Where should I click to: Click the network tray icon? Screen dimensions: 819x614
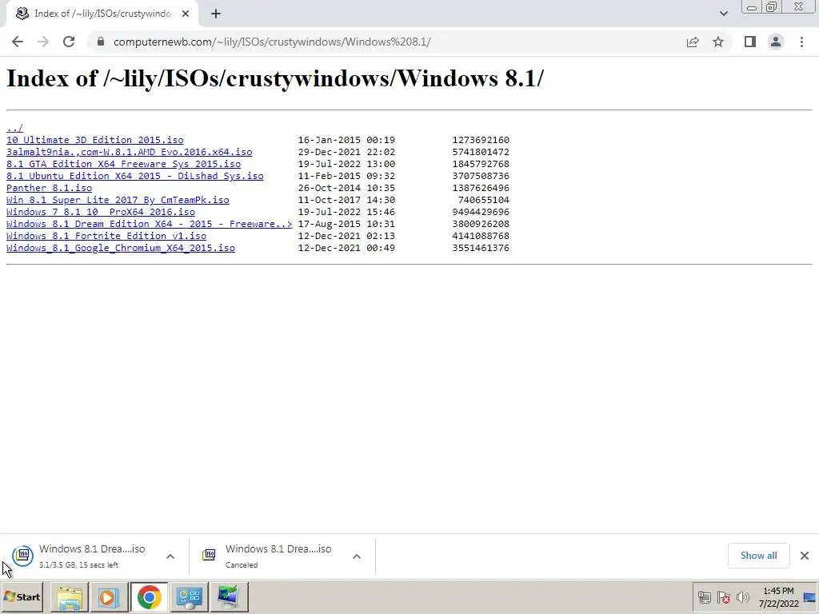click(x=705, y=597)
